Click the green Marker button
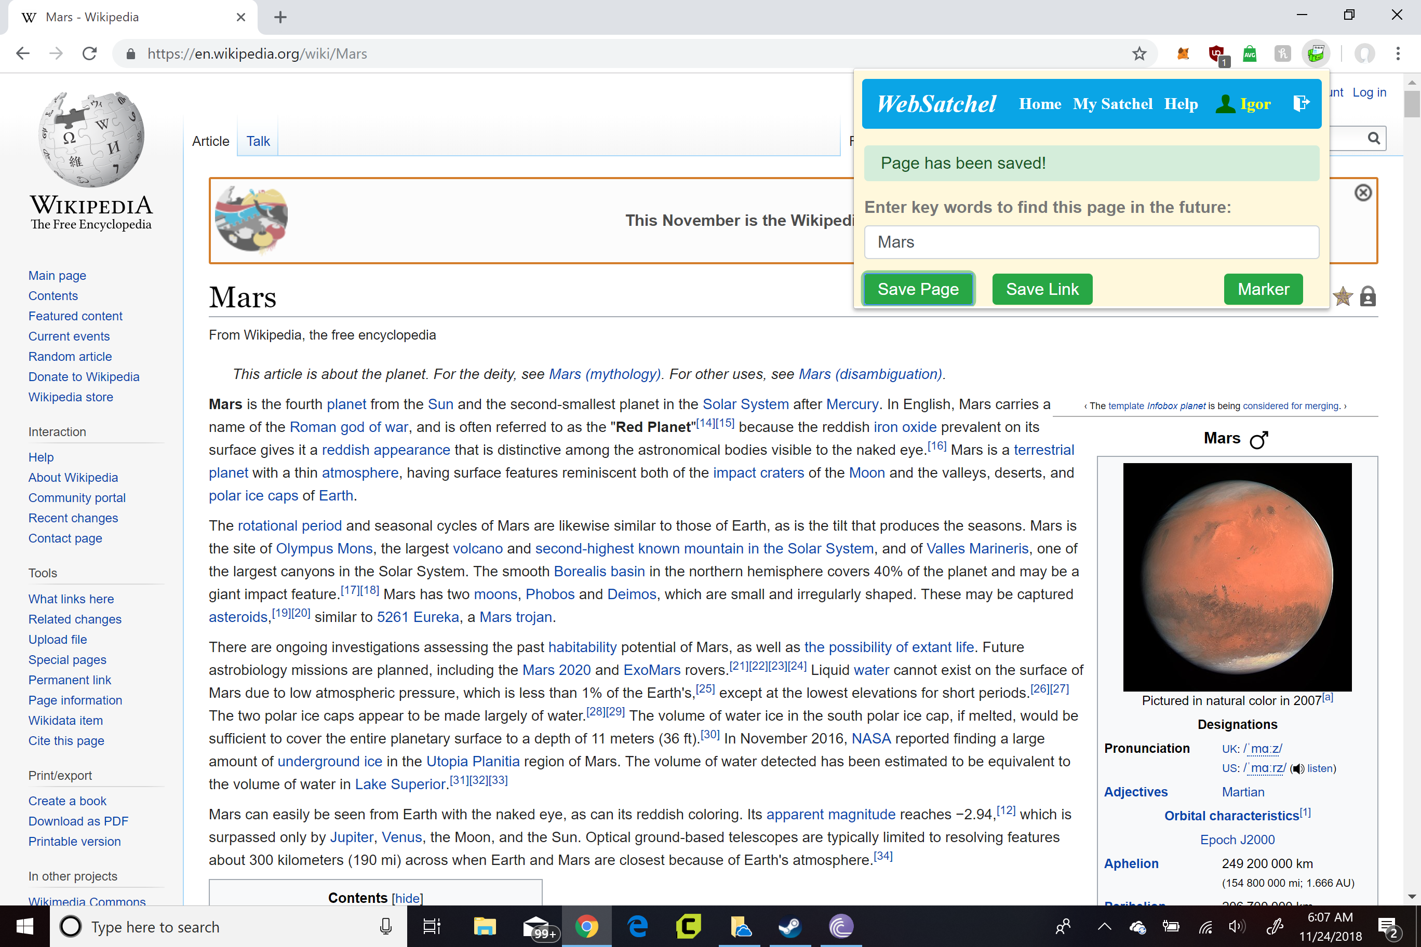This screenshot has height=947, width=1421. click(1263, 289)
